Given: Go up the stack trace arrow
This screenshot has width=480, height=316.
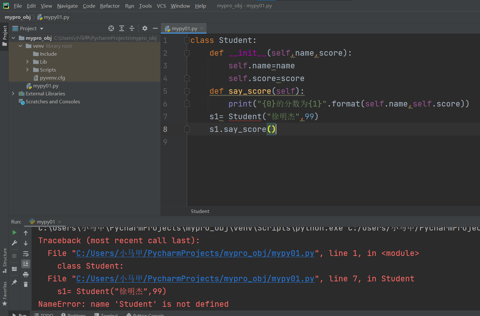Looking at the screenshot, I should click(x=26, y=233).
